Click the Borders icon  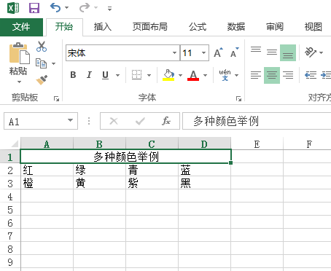136,75
